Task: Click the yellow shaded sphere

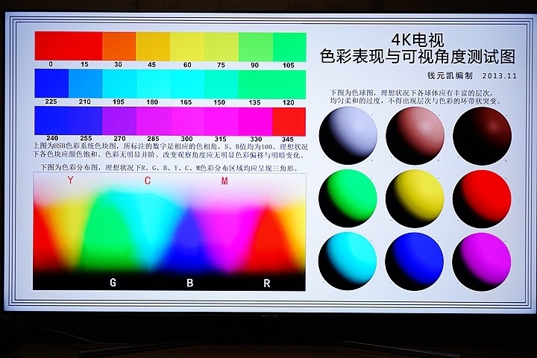Action: [415, 198]
